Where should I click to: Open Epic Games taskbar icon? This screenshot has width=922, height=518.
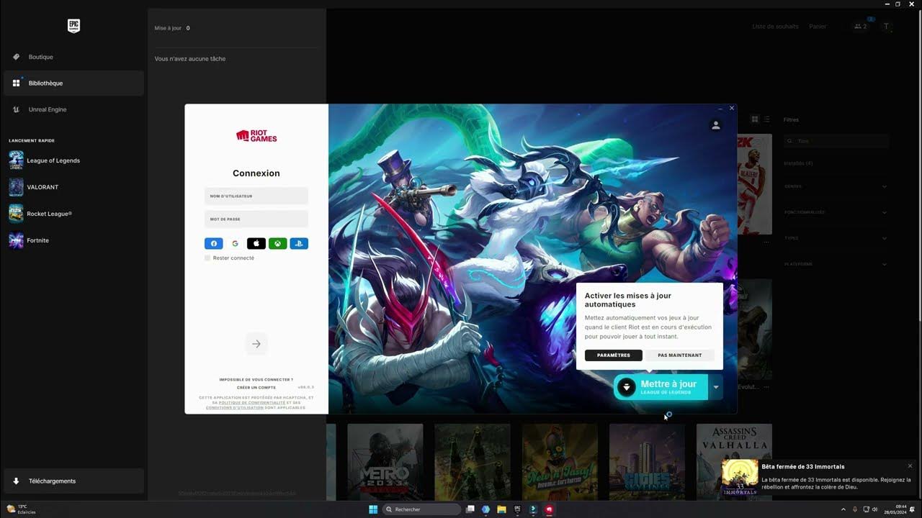click(x=517, y=509)
